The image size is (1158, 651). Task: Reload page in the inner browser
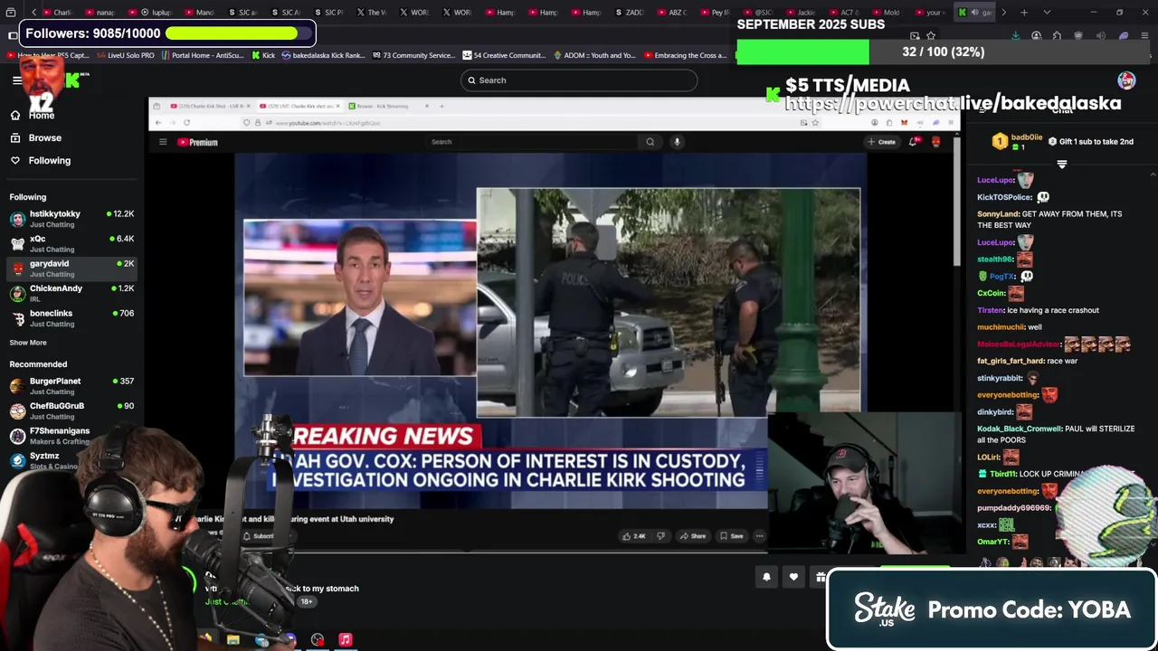[x=186, y=122]
